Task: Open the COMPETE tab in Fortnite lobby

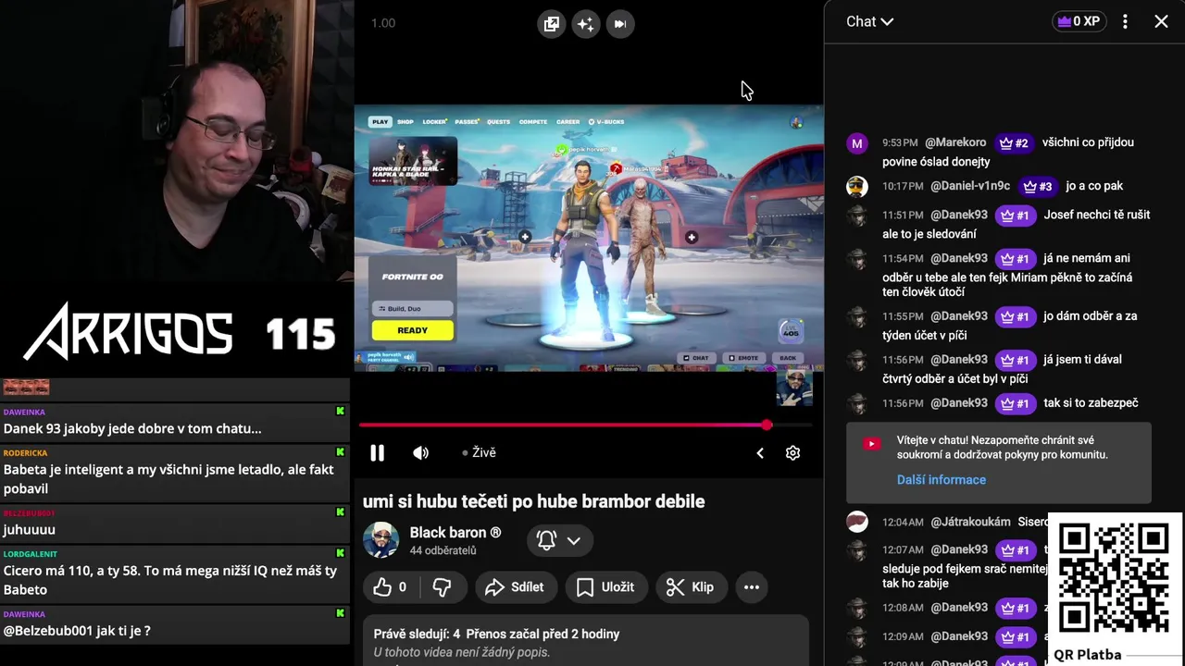Action: (x=533, y=121)
